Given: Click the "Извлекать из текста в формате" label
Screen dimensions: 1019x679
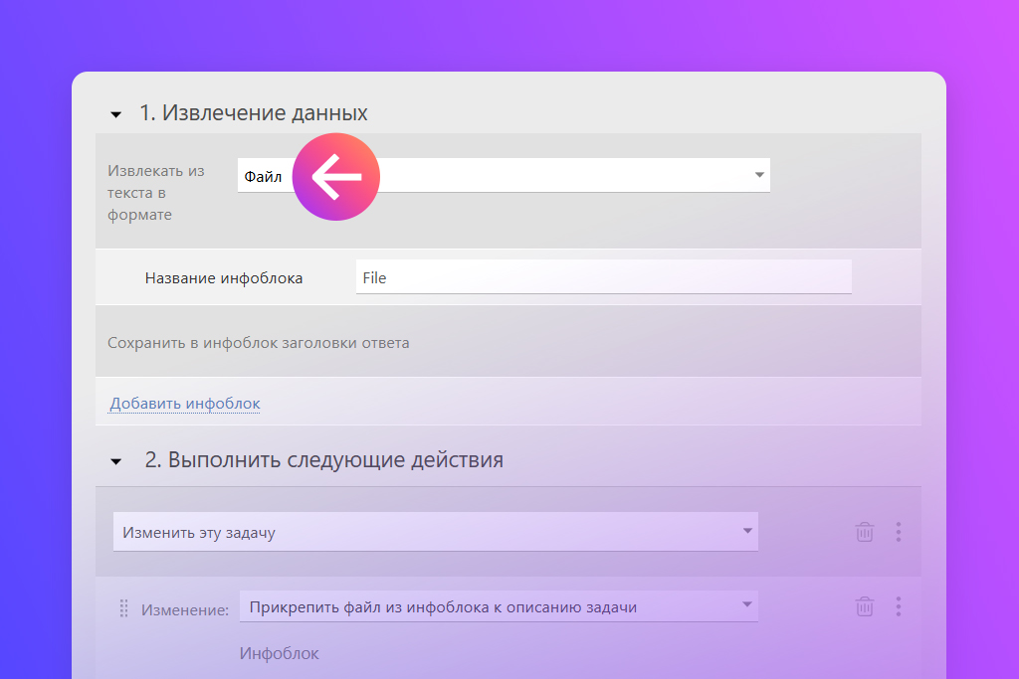Looking at the screenshot, I should point(156,193).
